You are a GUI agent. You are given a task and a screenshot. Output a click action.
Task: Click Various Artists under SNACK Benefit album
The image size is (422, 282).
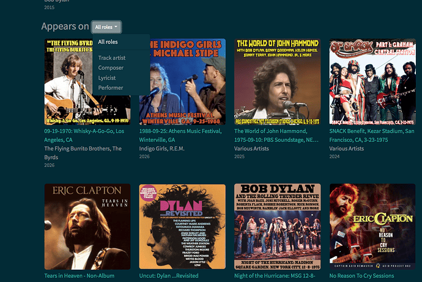coord(346,149)
